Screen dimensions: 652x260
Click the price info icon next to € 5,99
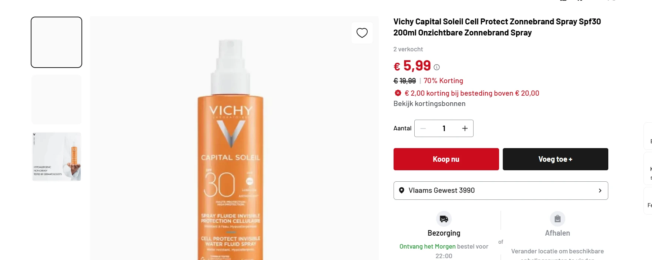point(437,67)
